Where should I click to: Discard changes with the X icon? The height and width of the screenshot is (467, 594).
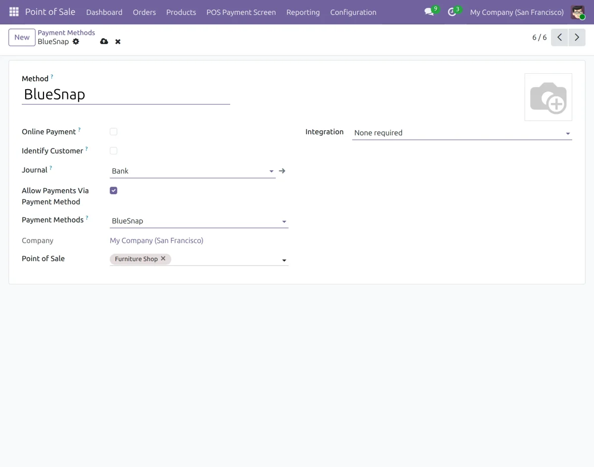(118, 42)
